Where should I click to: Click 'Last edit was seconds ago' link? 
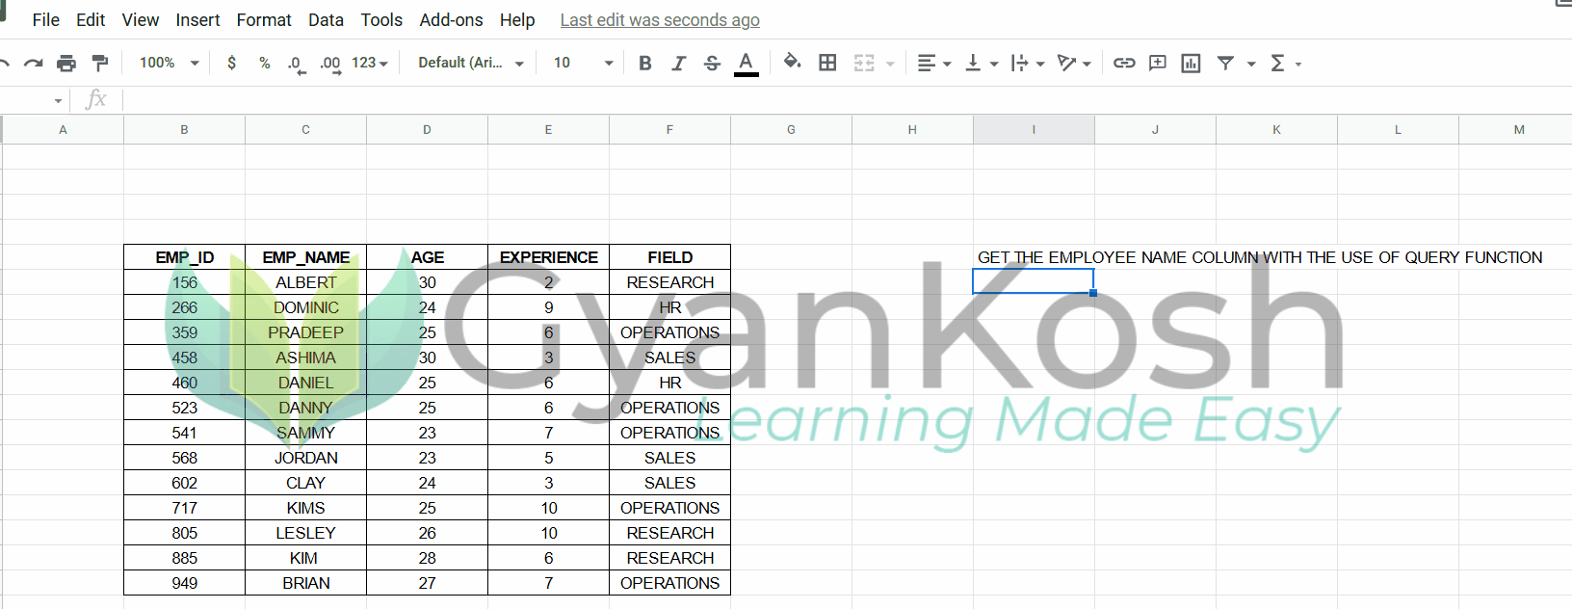click(660, 20)
